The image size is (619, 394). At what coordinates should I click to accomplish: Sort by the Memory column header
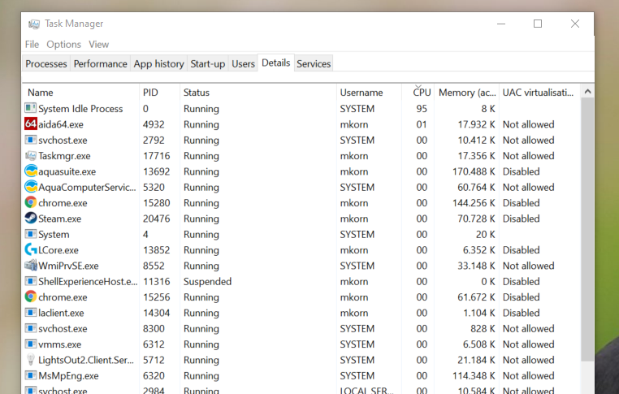[x=467, y=93]
